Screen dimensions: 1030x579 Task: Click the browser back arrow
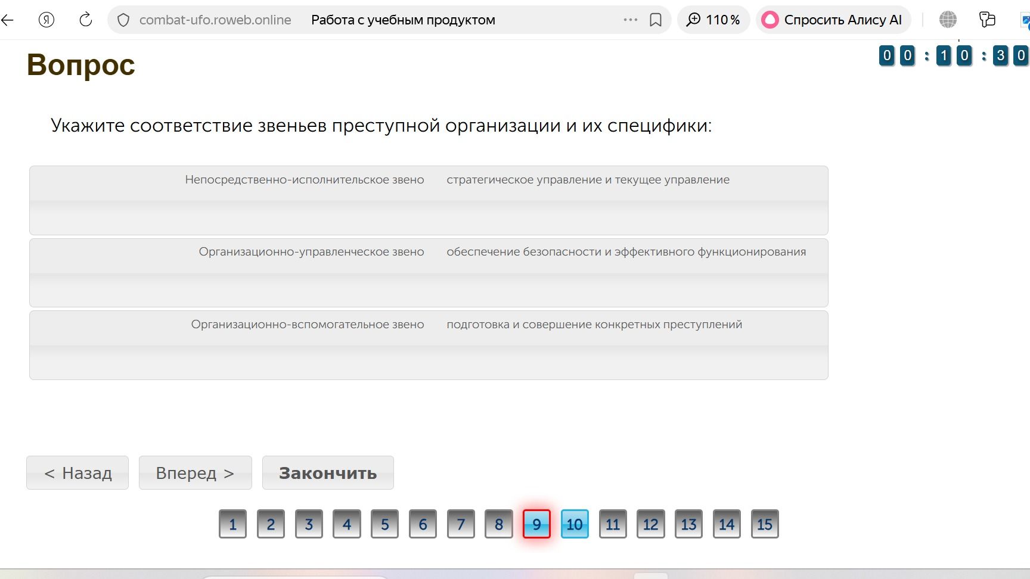point(7,20)
